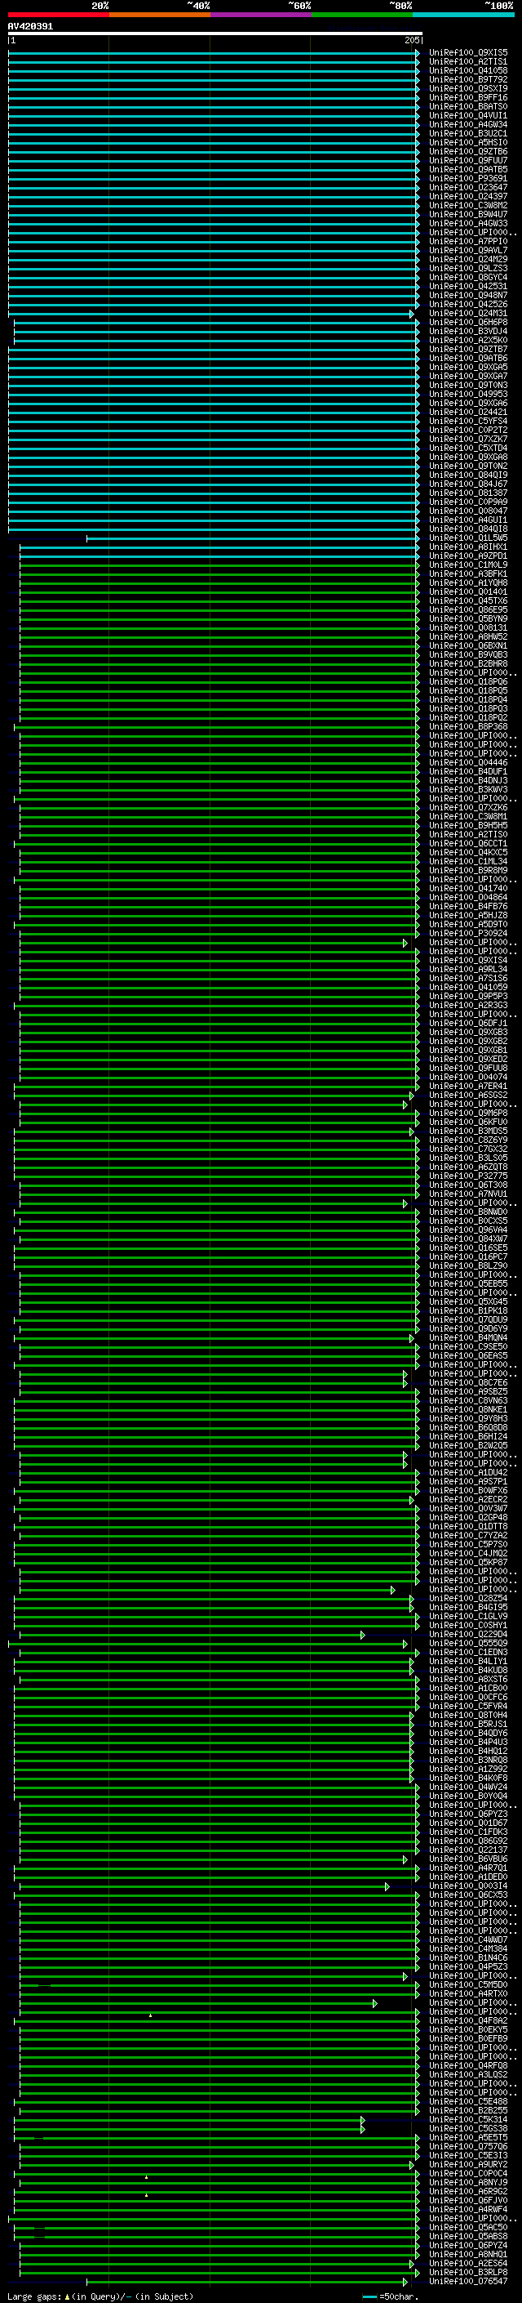The width and height of the screenshot is (522, 2303).
Task: Select the UniRef100_Q9XGA5 label
Action: pyautogui.click(x=468, y=368)
